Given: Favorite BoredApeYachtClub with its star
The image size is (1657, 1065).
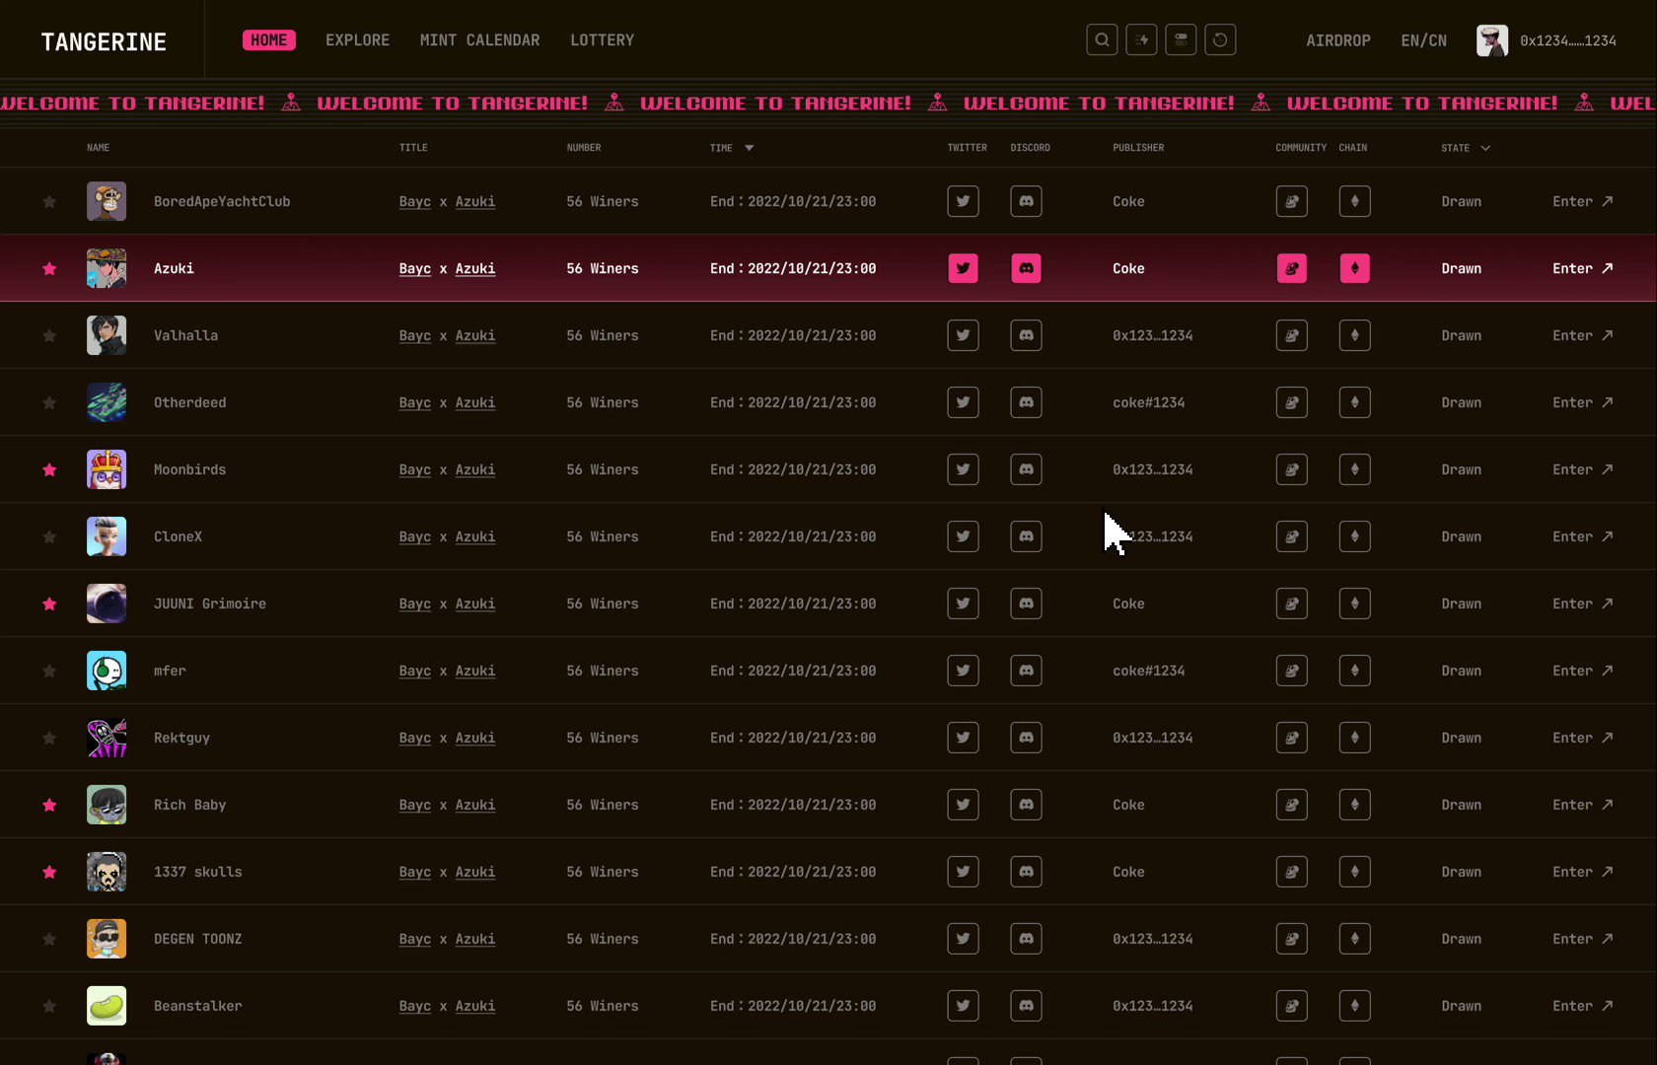Looking at the screenshot, I should (49, 202).
